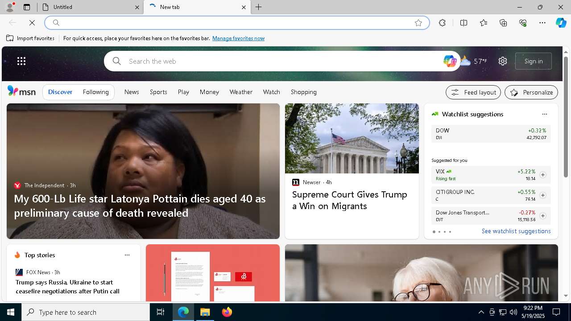Click the Windows taskbar search box
Viewport: 571px width, 321px height.
(86, 312)
